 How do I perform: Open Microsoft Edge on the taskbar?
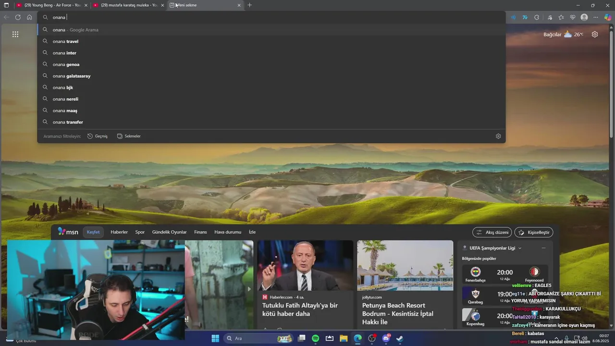(357, 338)
